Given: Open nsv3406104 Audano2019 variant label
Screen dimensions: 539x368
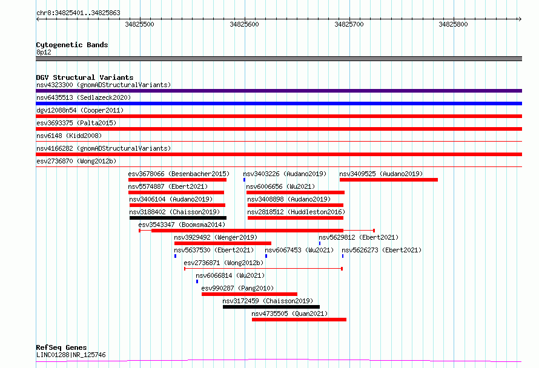Looking at the screenshot, I should click(171, 199).
